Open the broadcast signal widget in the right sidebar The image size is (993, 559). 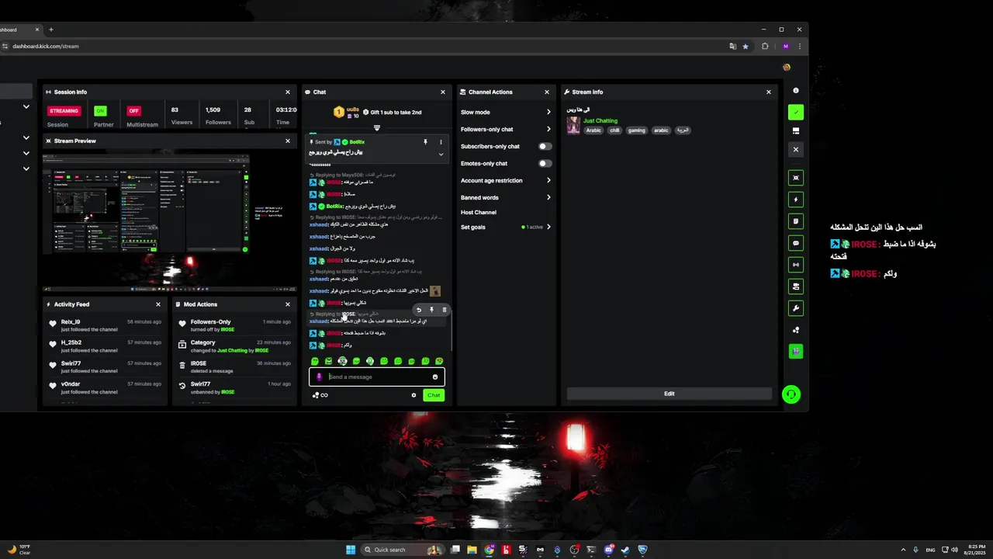pos(795,265)
